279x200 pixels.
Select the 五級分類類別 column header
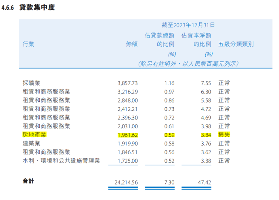point(236,44)
